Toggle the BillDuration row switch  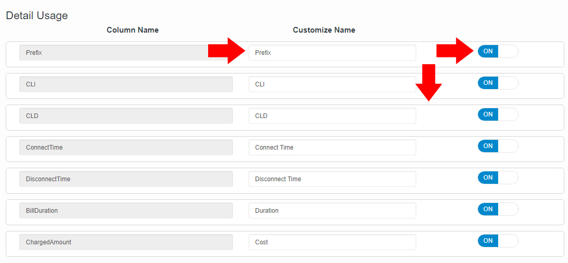[x=498, y=209]
